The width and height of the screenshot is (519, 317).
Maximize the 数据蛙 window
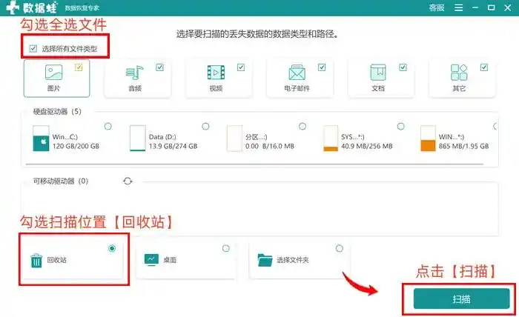491,7
